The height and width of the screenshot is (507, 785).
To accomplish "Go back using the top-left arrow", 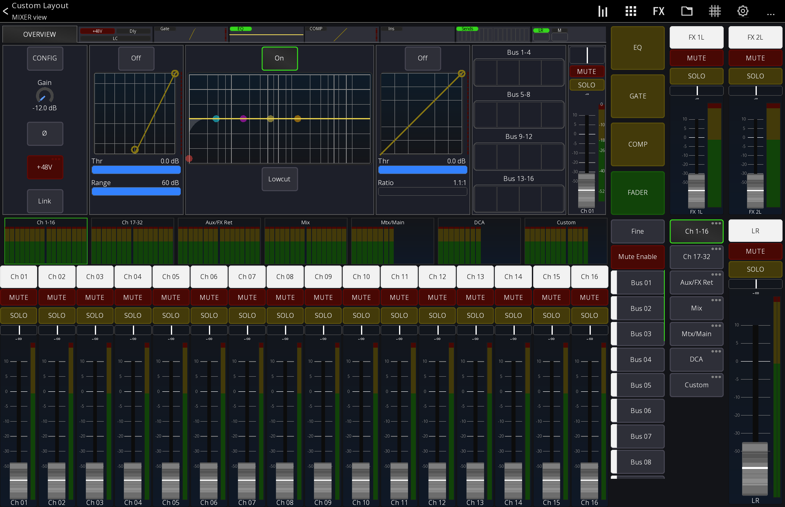I will (6, 11).
